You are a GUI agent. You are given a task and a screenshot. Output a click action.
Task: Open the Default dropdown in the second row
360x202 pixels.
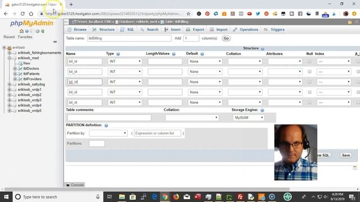[205, 72]
